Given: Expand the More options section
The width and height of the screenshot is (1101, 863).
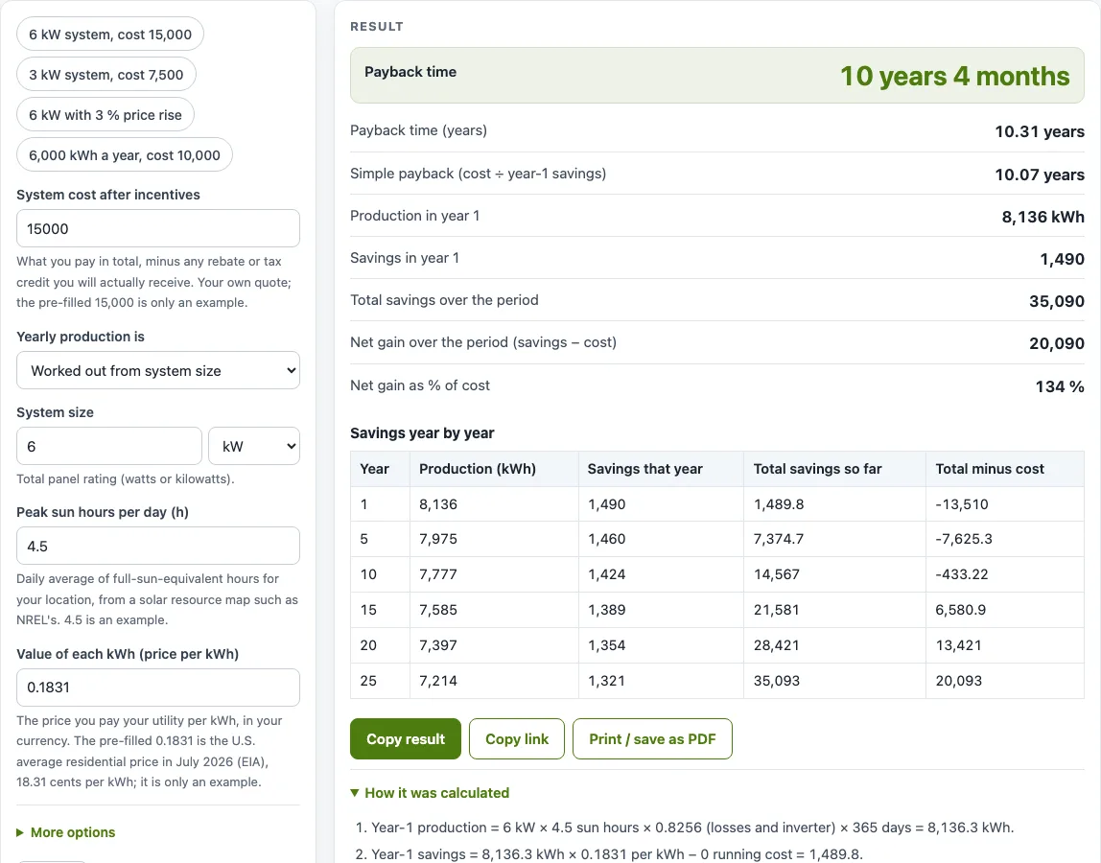Looking at the screenshot, I should click(66, 832).
